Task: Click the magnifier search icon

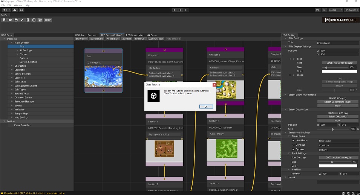Action: pos(324,10)
